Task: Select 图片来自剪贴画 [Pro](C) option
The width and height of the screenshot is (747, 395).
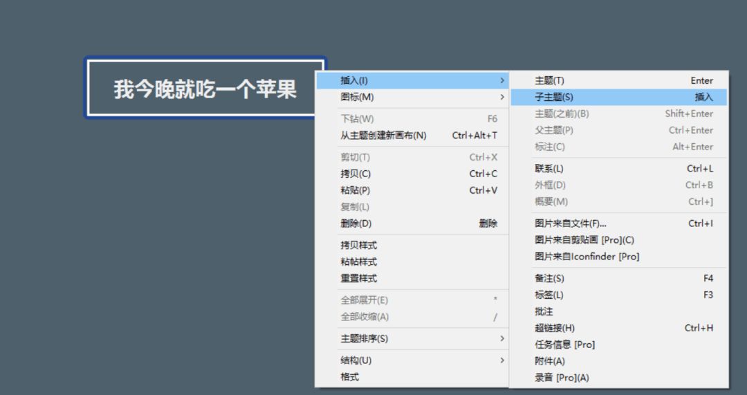Action: [619, 240]
